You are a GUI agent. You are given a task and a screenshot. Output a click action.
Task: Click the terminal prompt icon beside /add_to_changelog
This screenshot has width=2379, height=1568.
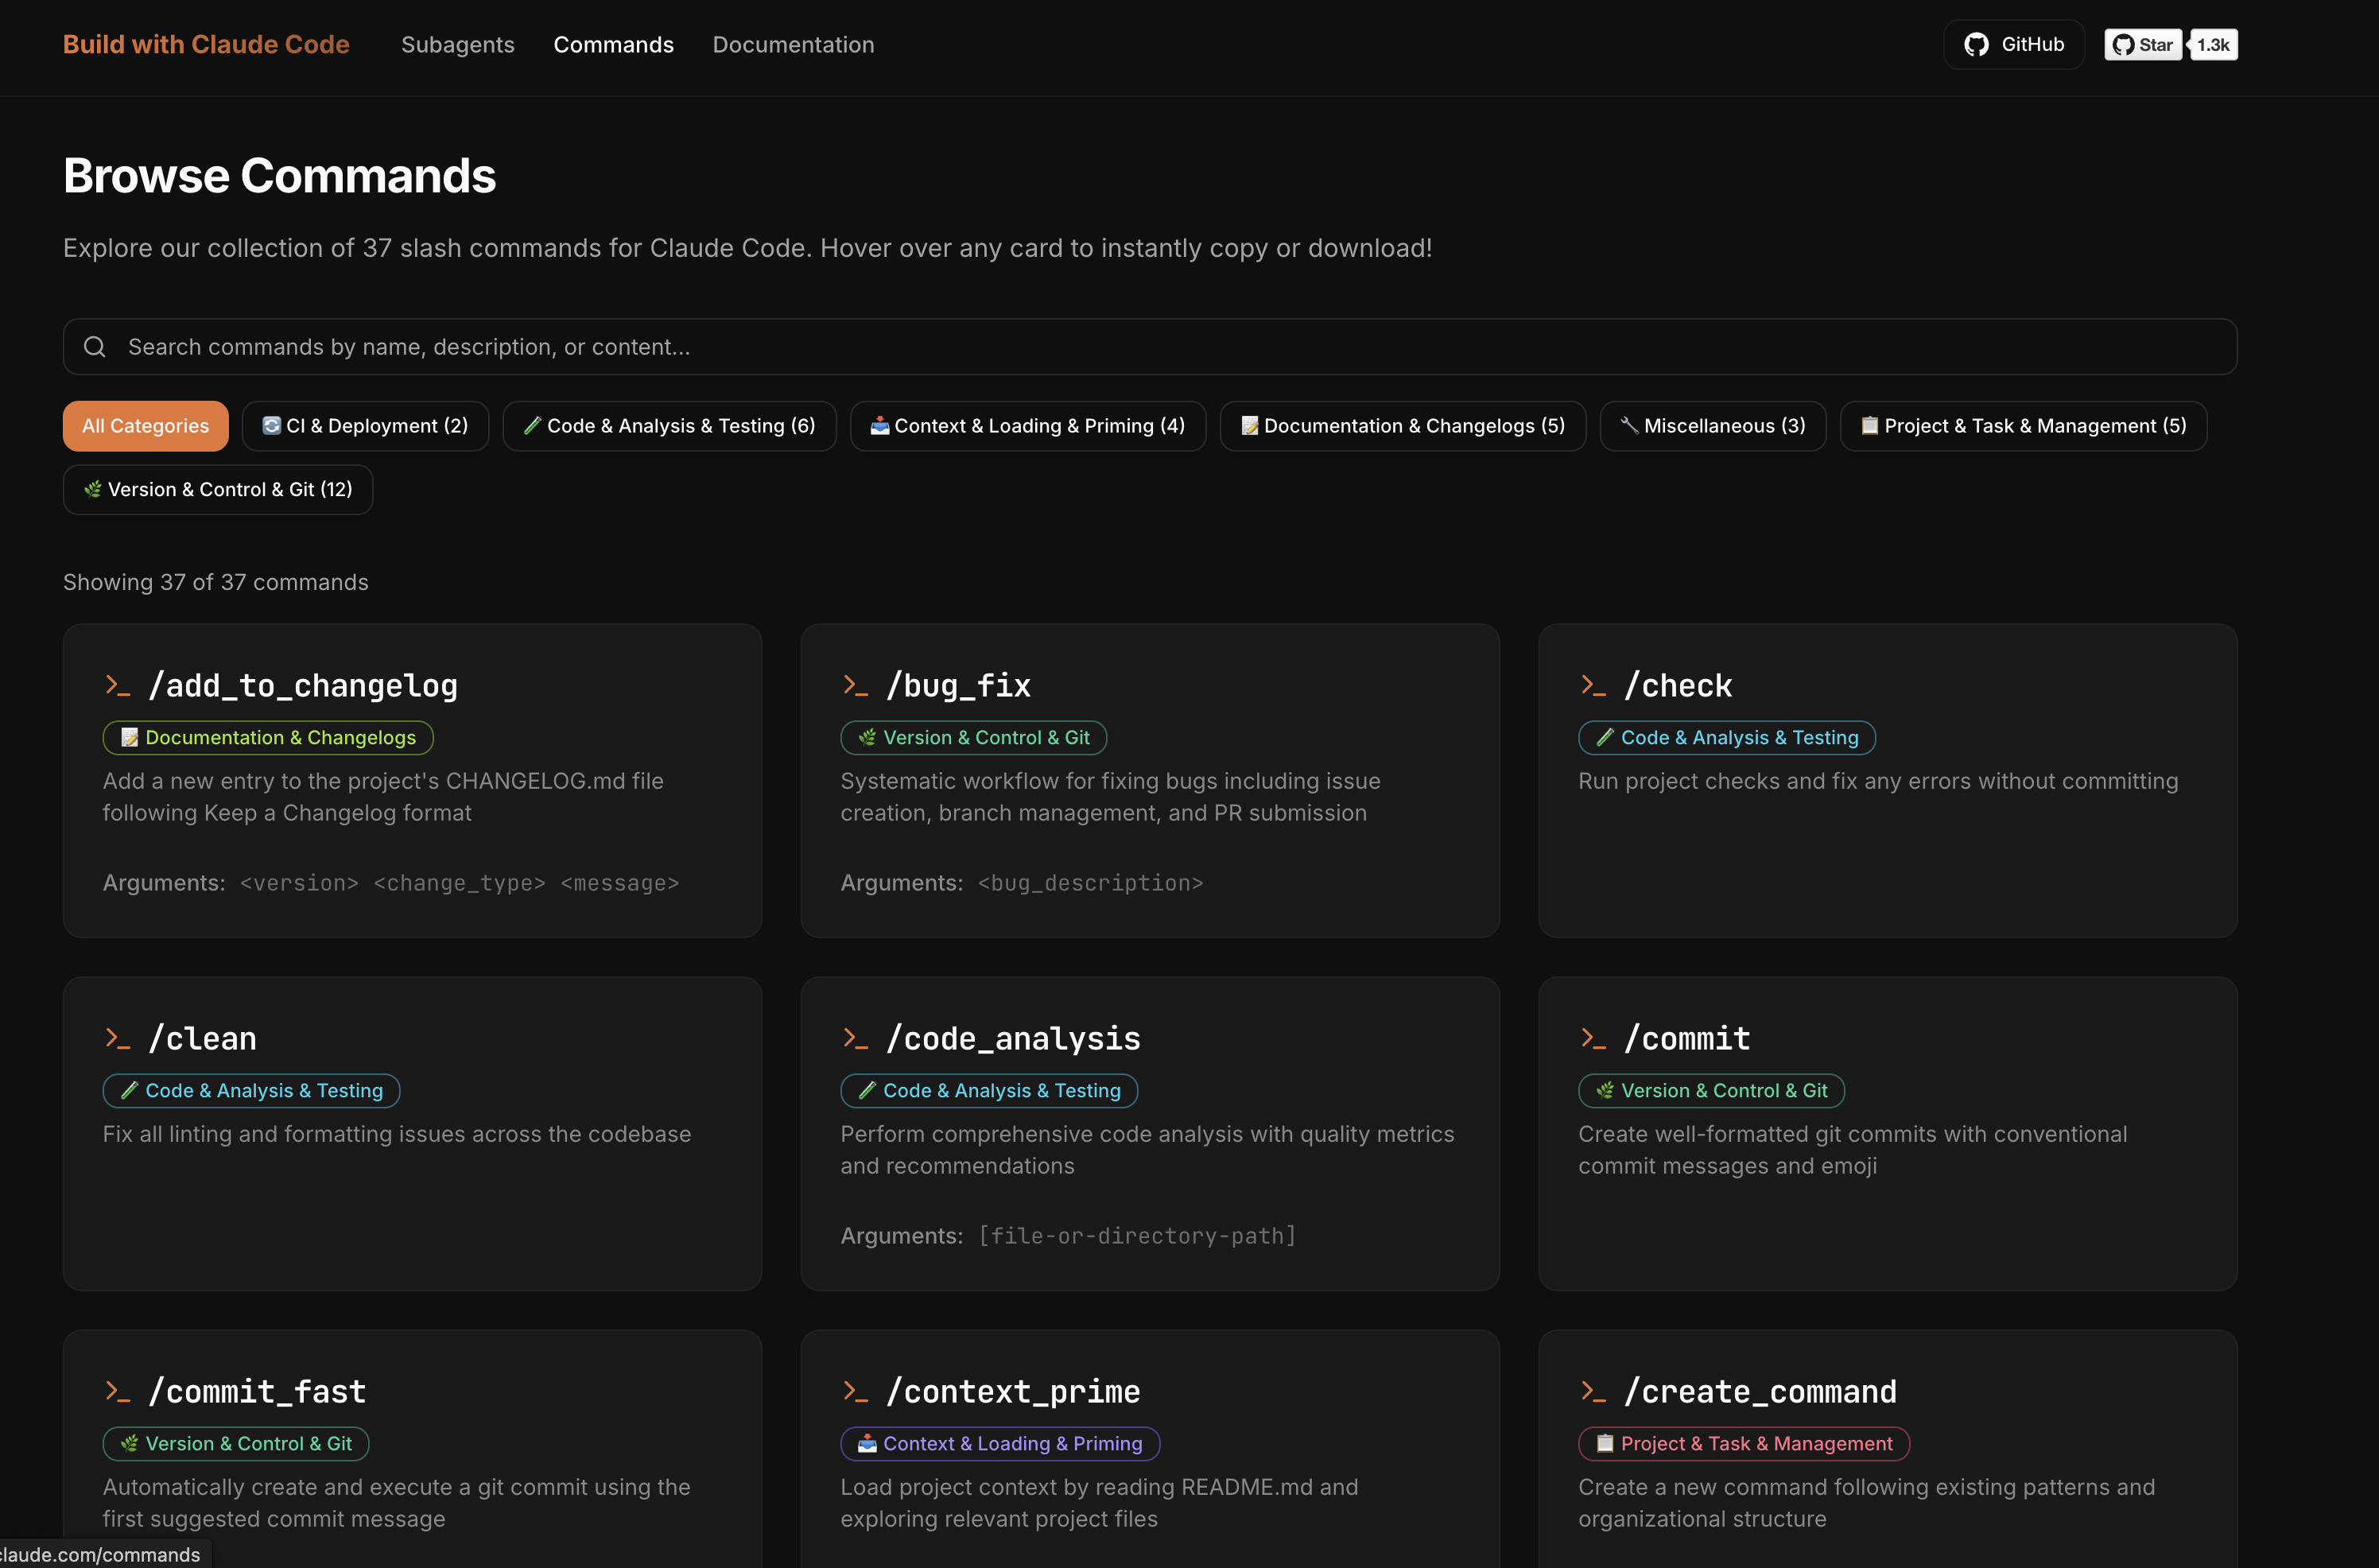pos(118,686)
